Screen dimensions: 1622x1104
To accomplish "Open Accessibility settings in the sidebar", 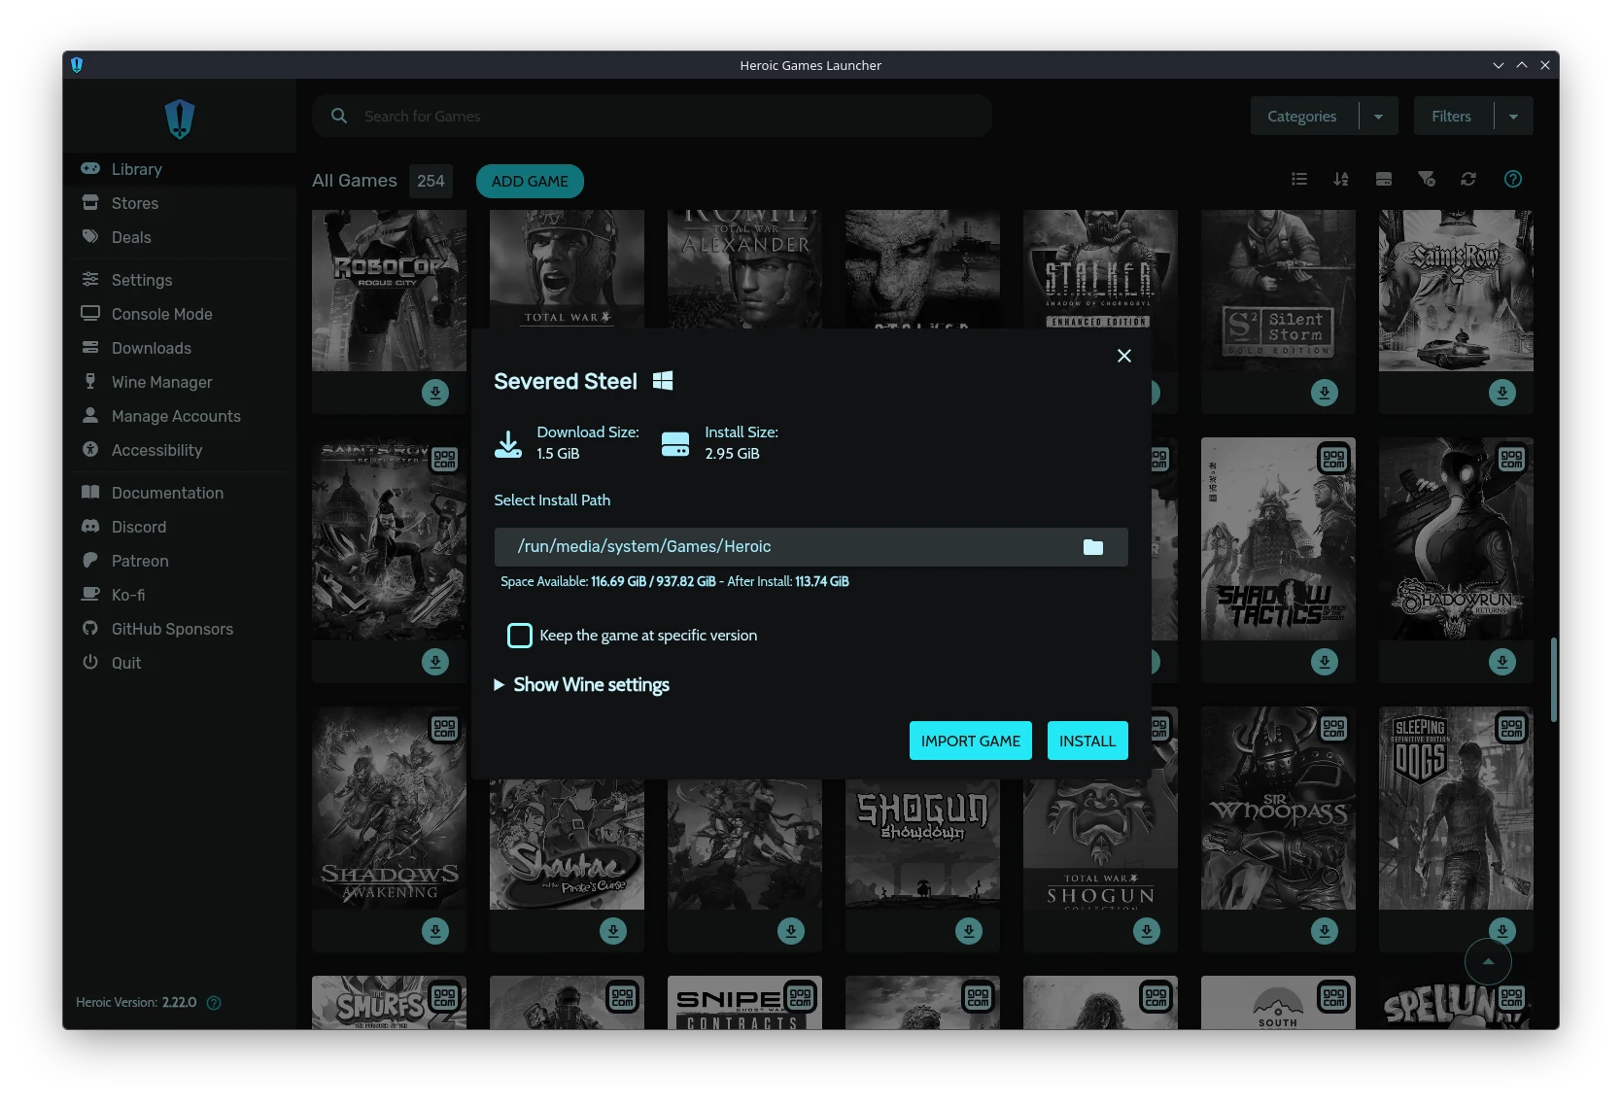I will 180,450.
